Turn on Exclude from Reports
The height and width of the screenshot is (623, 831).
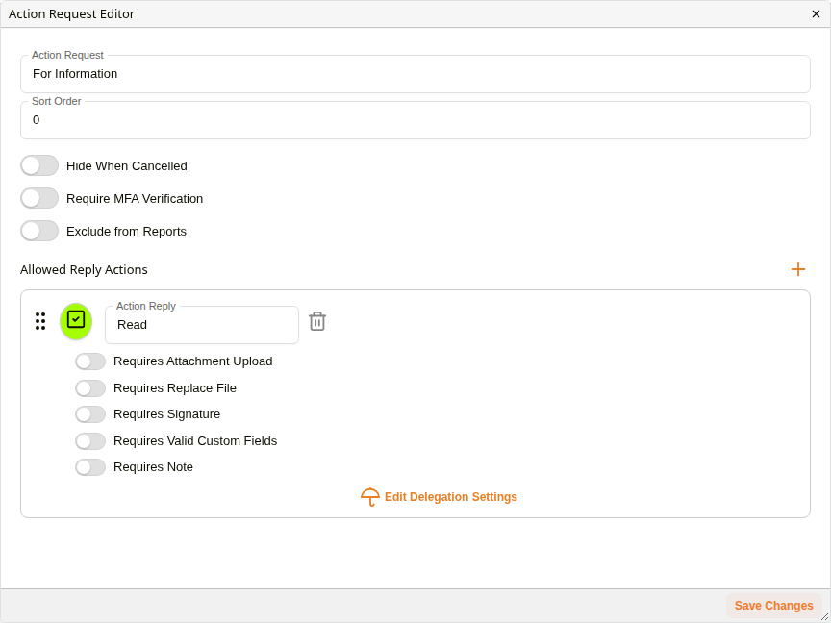point(39,231)
